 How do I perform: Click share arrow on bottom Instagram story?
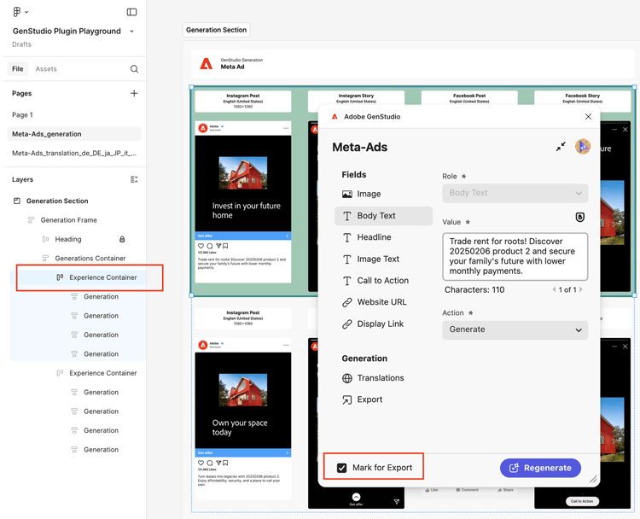coord(396,502)
